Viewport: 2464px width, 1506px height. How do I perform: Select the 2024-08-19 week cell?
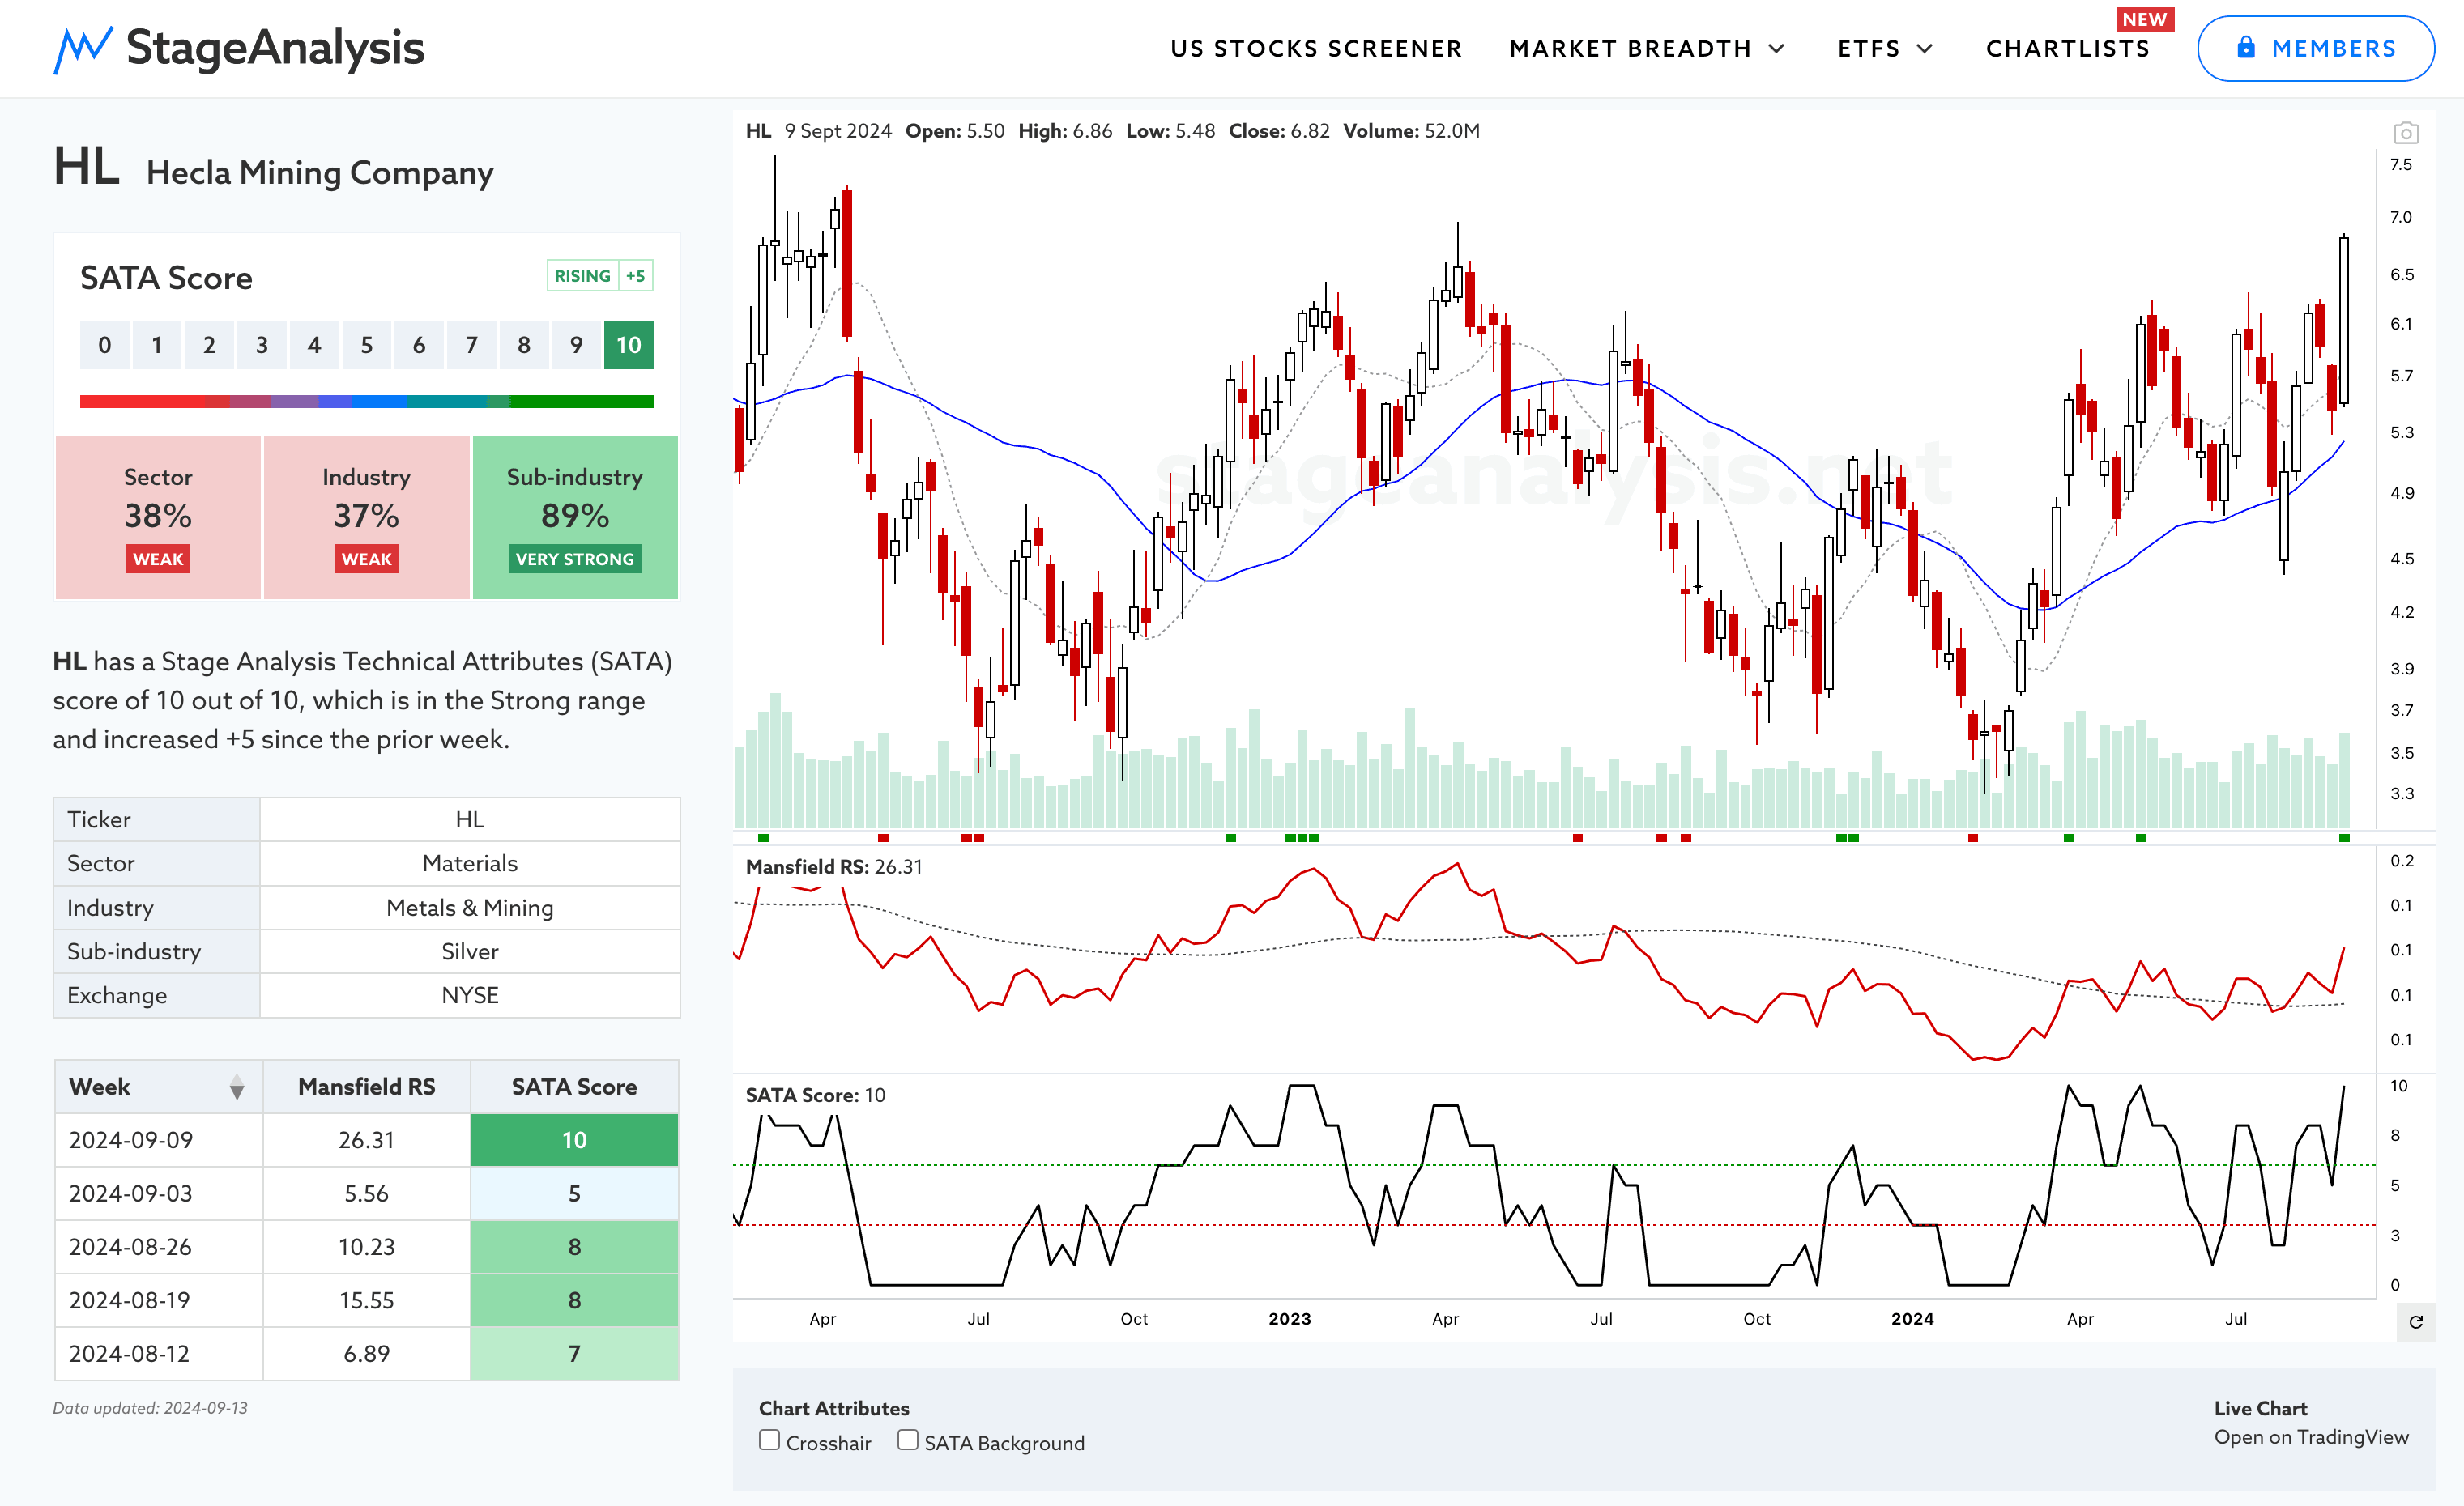159,1300
